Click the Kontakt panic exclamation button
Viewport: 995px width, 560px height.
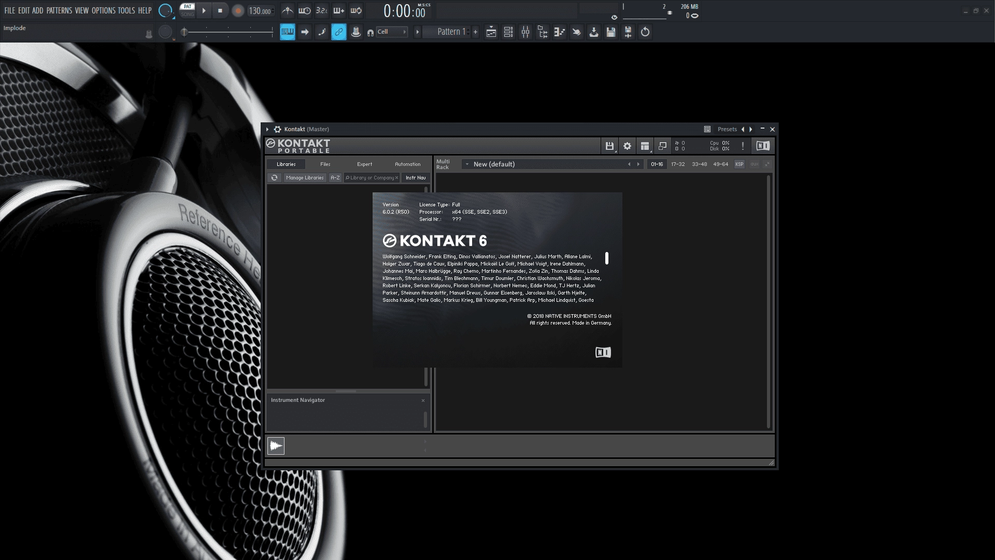click(743, 146)
